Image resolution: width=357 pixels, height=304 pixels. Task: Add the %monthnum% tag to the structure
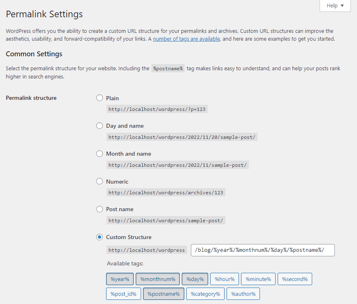point(158,279)
